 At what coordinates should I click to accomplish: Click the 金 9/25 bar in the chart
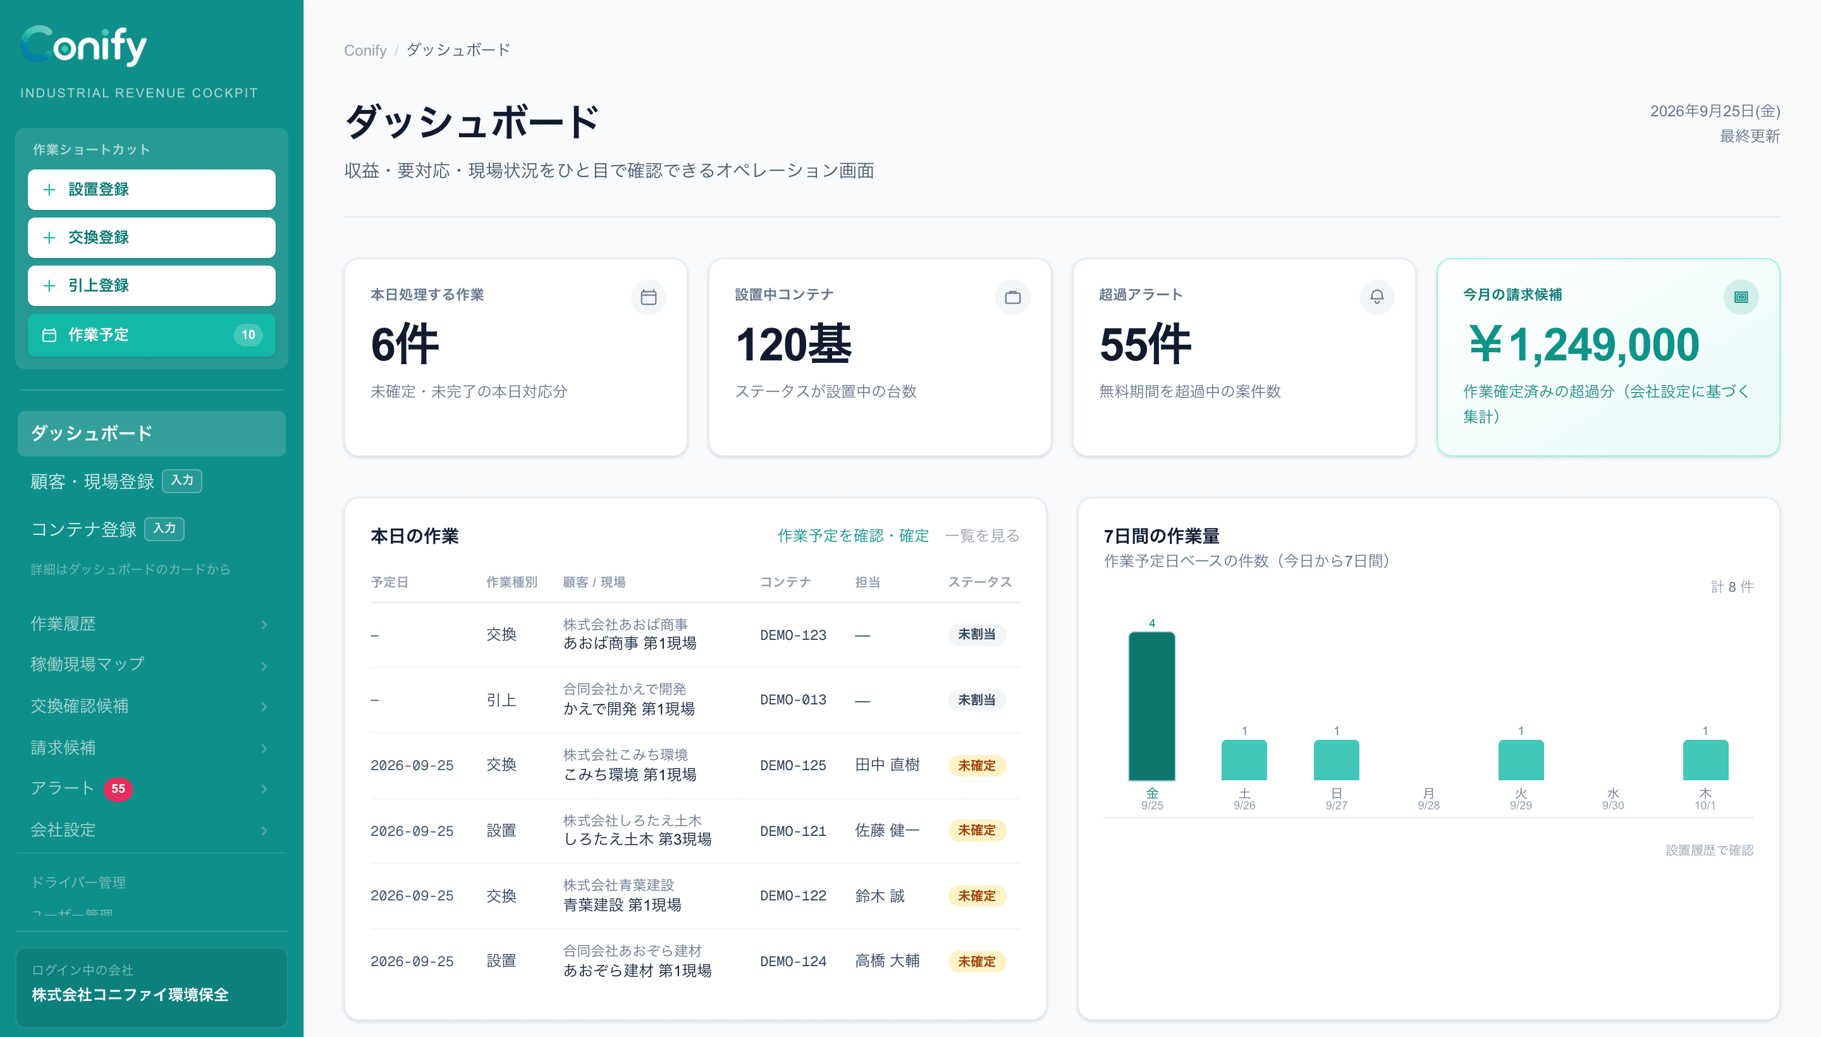click(1152, 706)
